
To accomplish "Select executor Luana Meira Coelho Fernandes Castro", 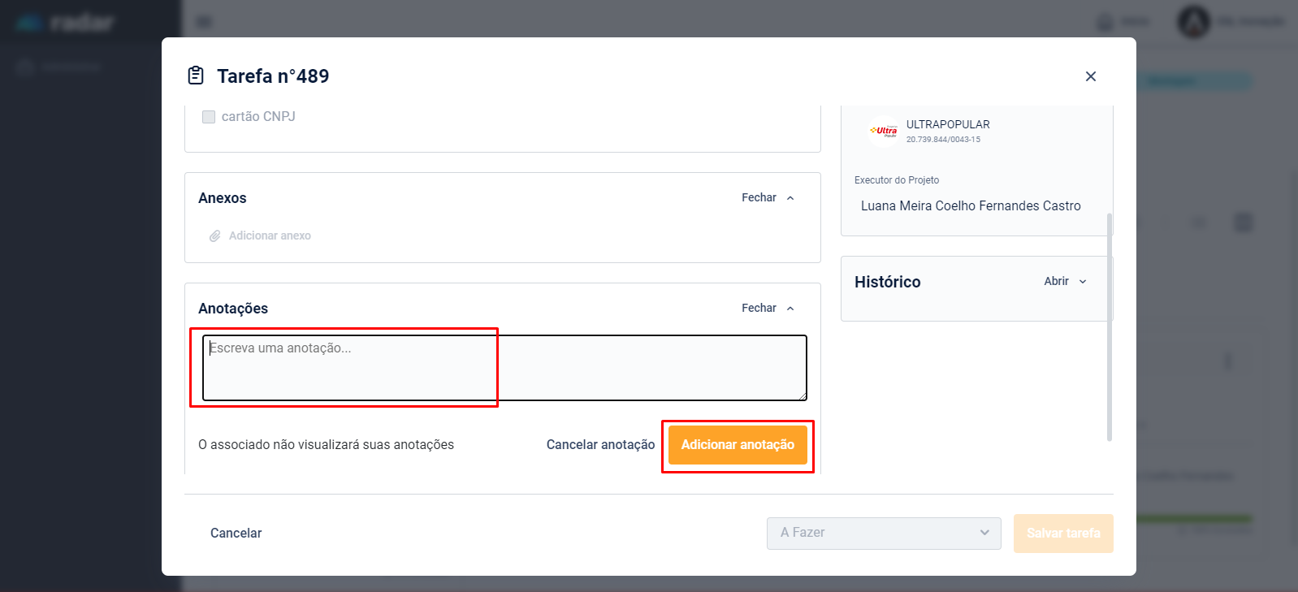I will pos(971,206).
